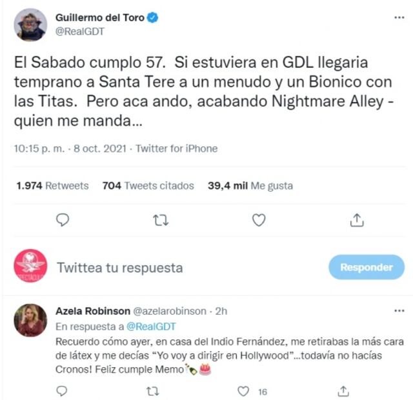View the 704 Tweets citados
This screenshot has height=400, width=413.
(148, 185)
